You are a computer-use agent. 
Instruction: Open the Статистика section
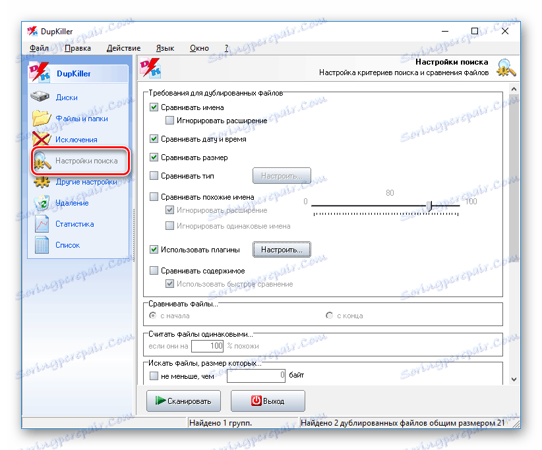coord(75,224)
